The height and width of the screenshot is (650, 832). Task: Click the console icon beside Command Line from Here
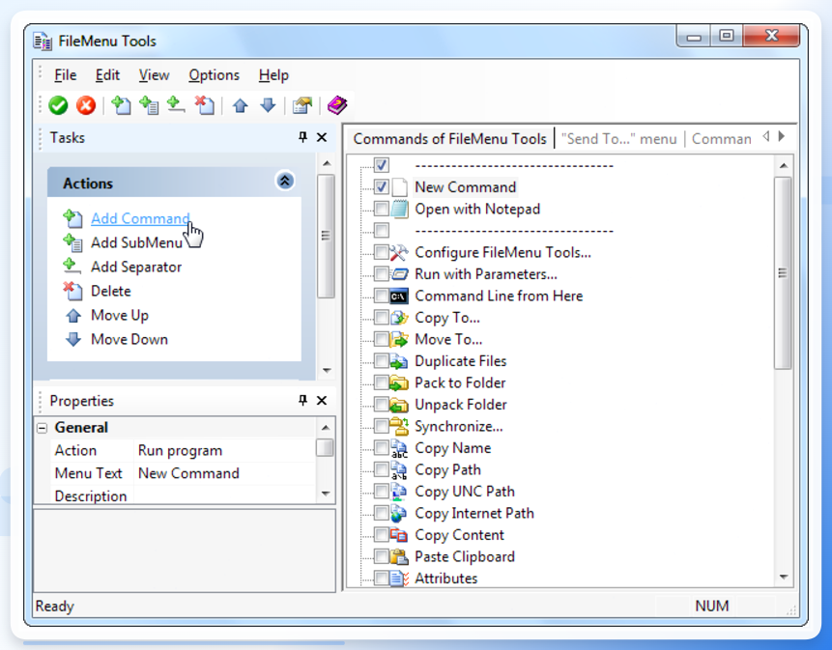click(399, 296)
